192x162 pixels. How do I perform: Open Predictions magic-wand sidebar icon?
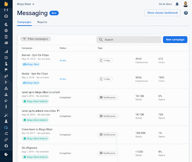click(6, 115)
